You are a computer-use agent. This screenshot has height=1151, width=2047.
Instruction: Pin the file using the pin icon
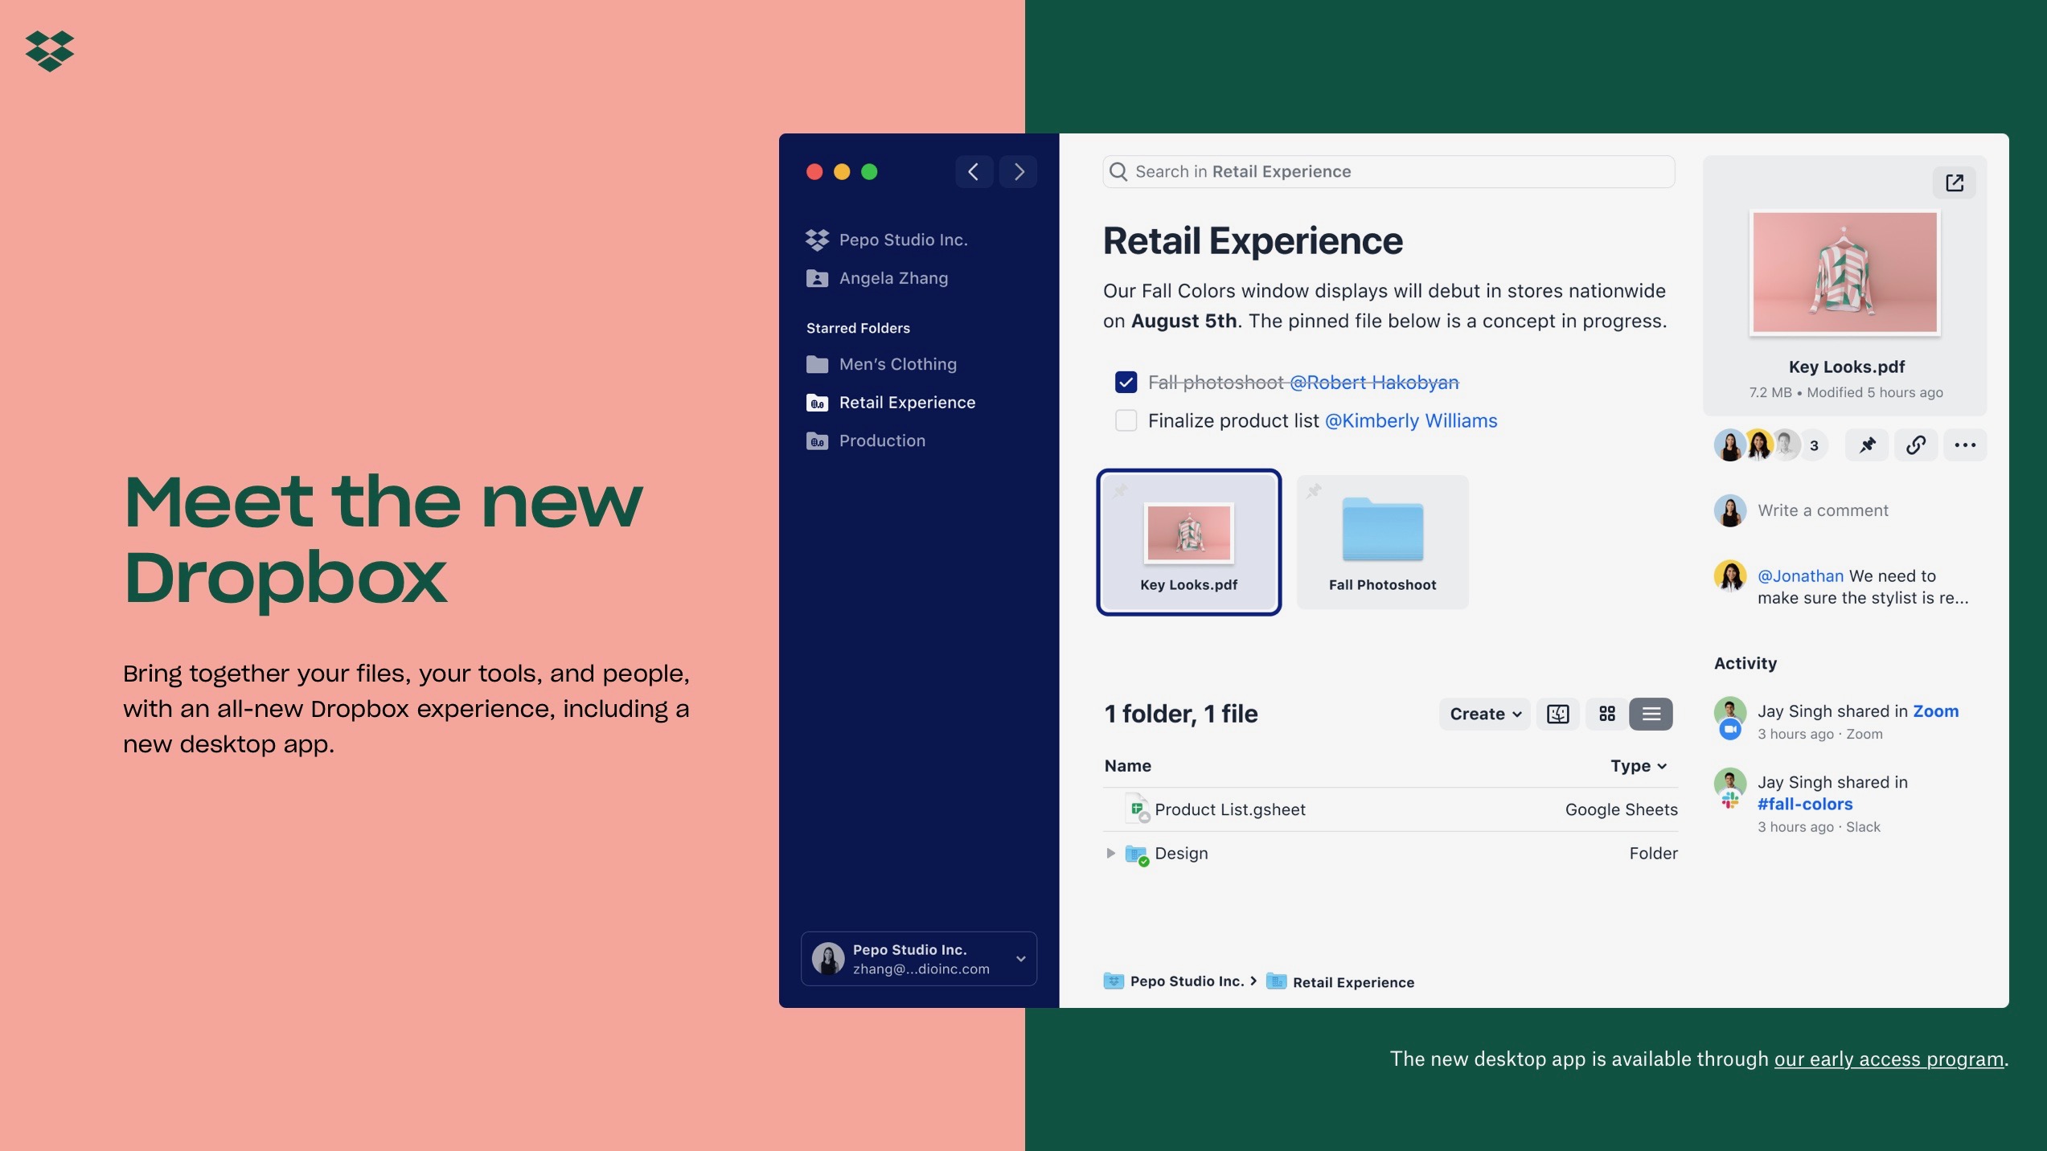tap(1867, 445)
